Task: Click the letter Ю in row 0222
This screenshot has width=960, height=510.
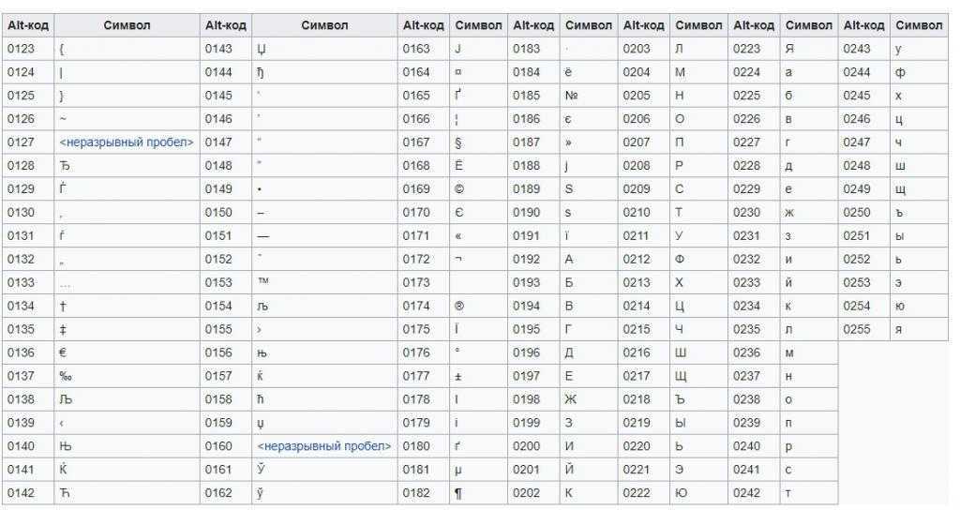Action: [x=681, y=493]
